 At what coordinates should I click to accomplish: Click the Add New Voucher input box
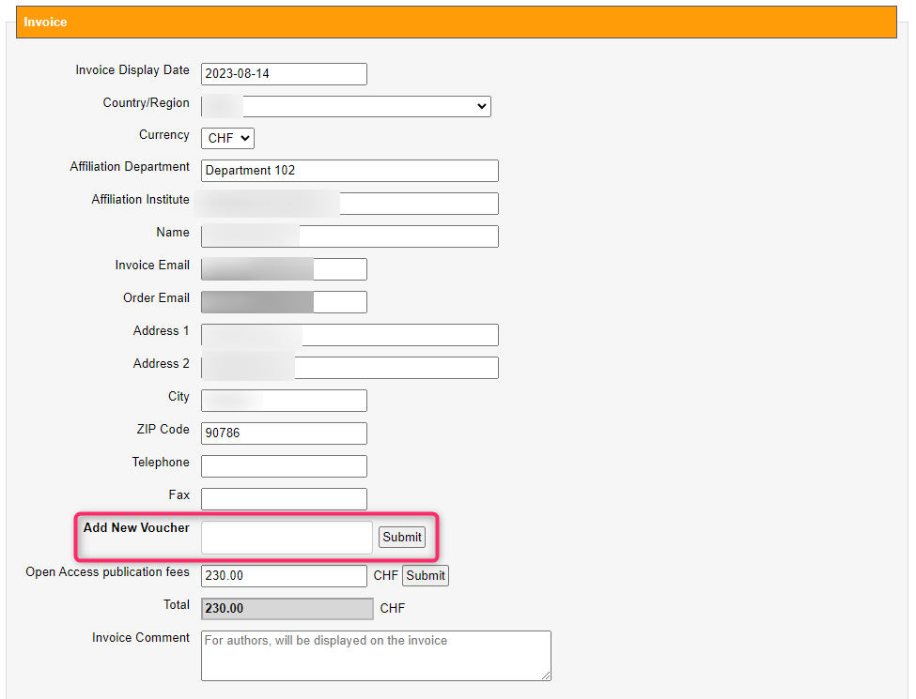coord(287,538)
